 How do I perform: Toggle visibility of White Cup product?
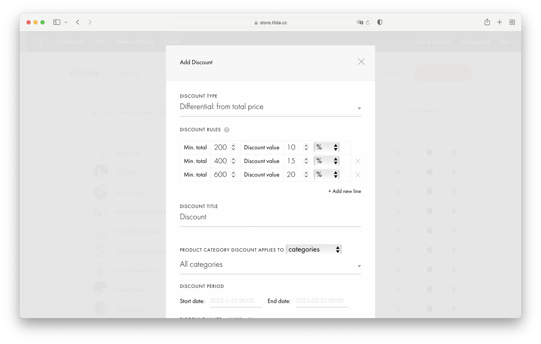pos(429,152)
